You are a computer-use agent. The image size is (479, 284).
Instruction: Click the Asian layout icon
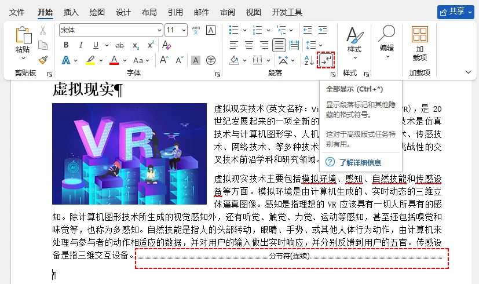[x=283, y=60]
